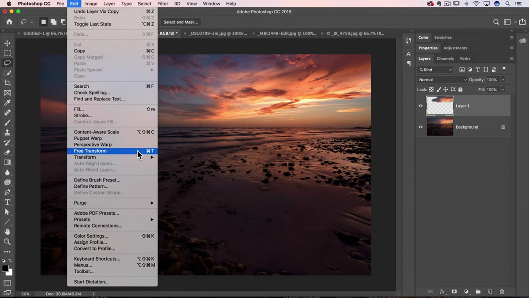Click the Opacity 100% value field
Screen dimensions: 529x298
[x=492, y=80]
